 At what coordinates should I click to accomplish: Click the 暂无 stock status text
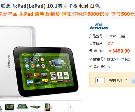coord(111,43)
